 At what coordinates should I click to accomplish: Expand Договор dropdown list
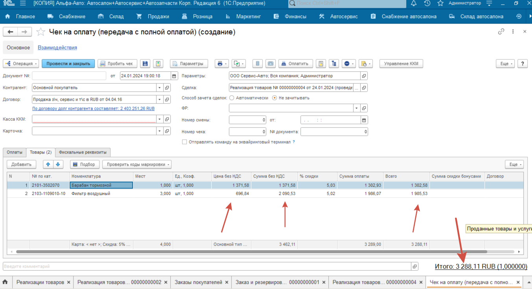(160, 99)
